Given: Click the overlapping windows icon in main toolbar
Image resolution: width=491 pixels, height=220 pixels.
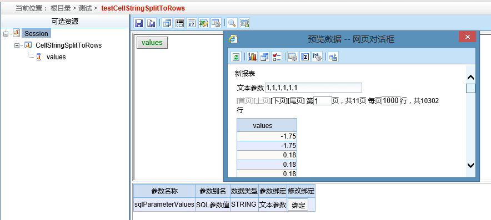Looking at the screenshot, I should point(168,23).
